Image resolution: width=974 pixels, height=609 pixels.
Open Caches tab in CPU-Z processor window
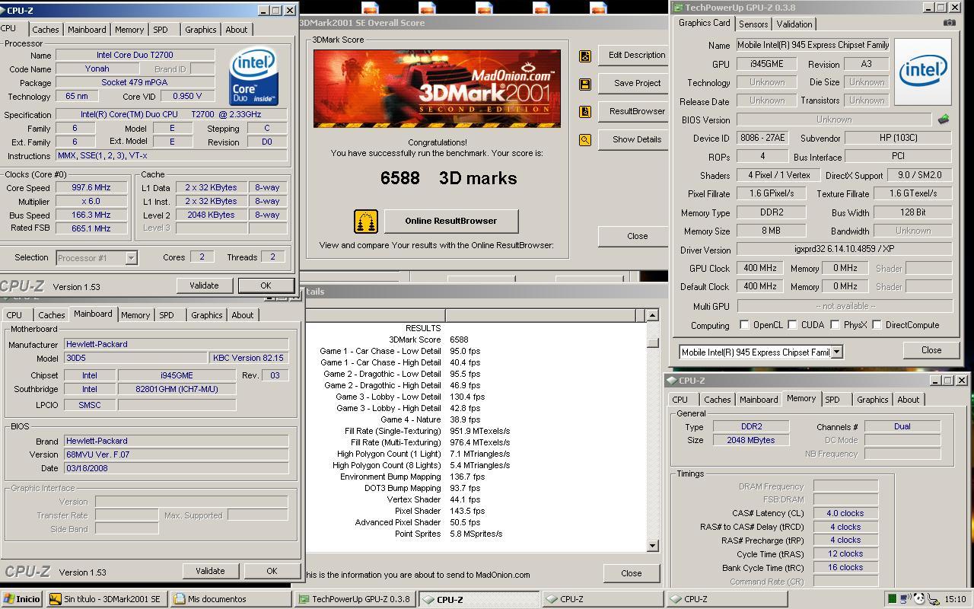tap(46, 30)
